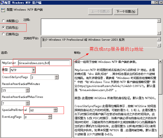Click the title bar window icon

(2, 2)
